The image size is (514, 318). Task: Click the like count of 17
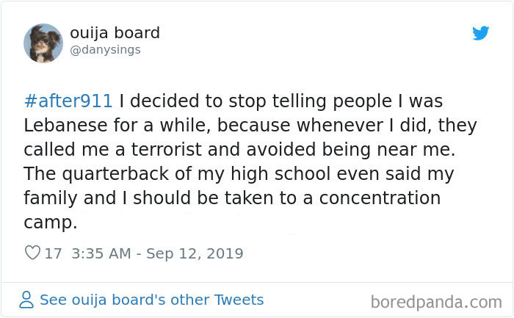click(x=54, y=253)
